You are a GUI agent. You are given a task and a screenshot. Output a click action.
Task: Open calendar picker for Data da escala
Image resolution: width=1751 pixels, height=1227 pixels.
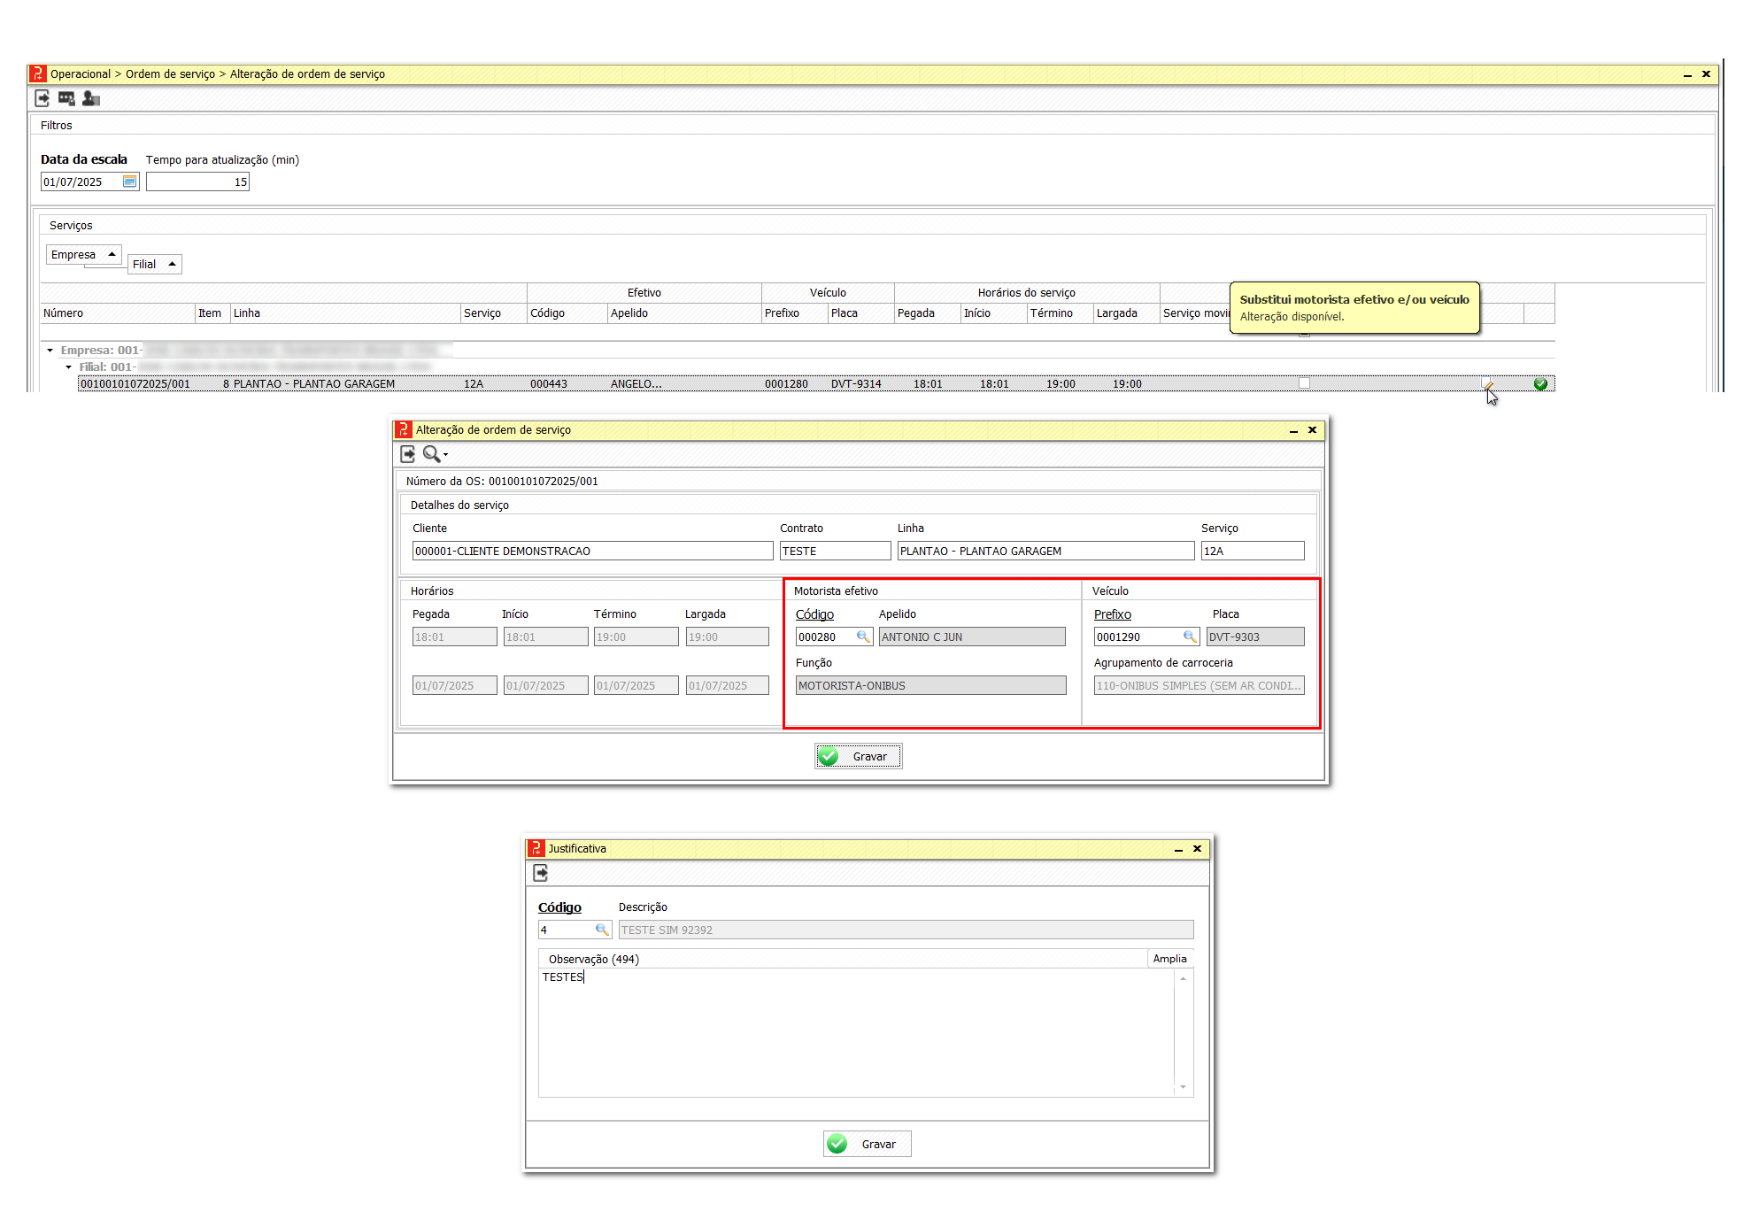(x=129, y=181)
